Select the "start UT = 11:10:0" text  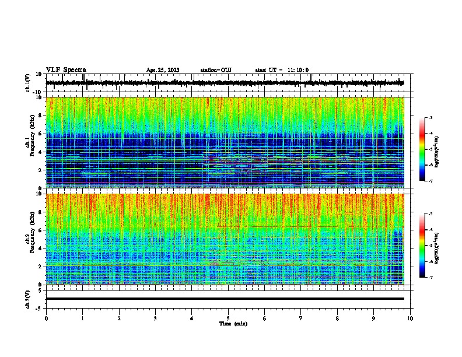coord(282,70)
